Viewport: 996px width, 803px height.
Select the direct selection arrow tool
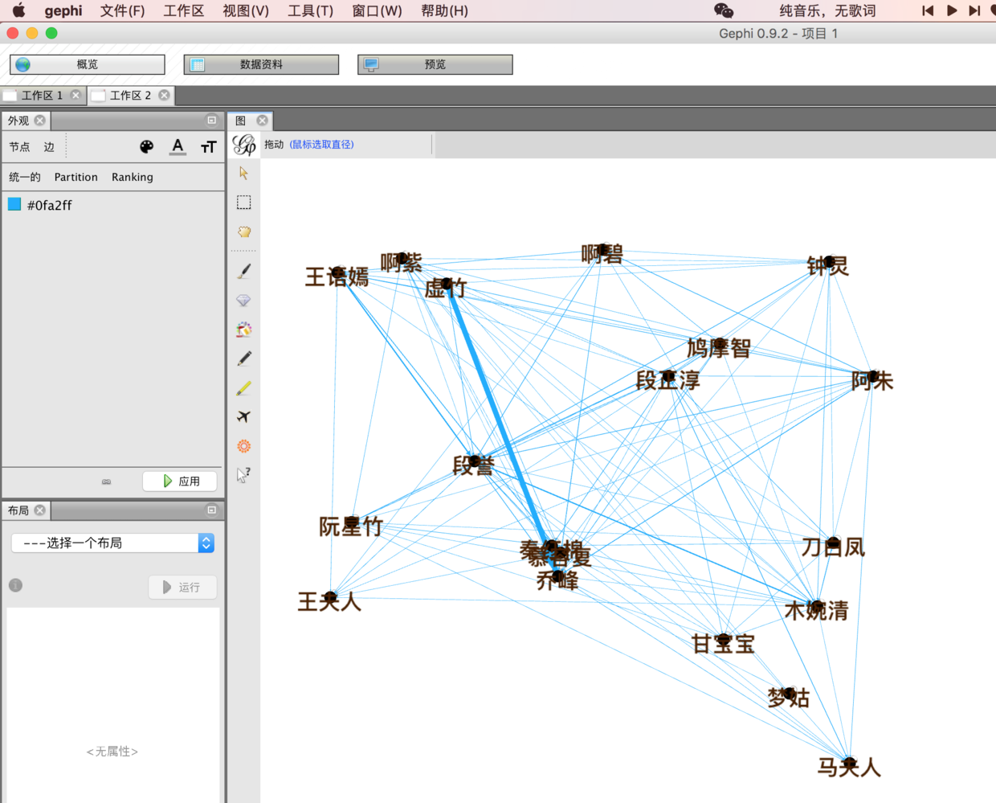tap(244, 173)
